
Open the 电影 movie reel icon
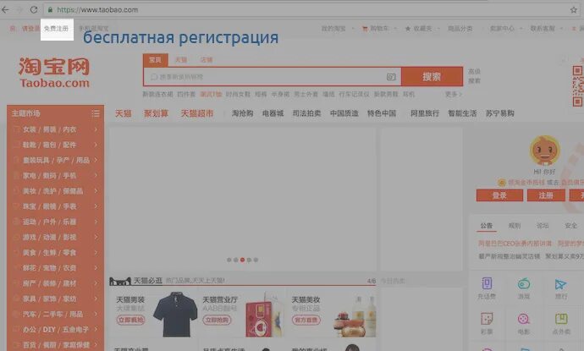point(524,319)
